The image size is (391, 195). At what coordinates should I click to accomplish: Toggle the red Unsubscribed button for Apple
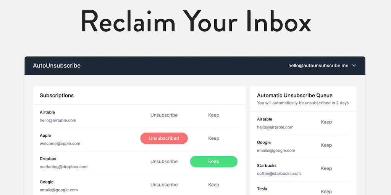pos(164,138)
